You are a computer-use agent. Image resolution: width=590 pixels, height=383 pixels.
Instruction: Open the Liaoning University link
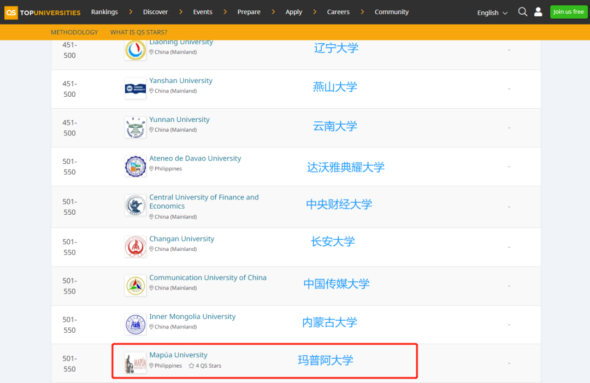[x=181, y=42]
